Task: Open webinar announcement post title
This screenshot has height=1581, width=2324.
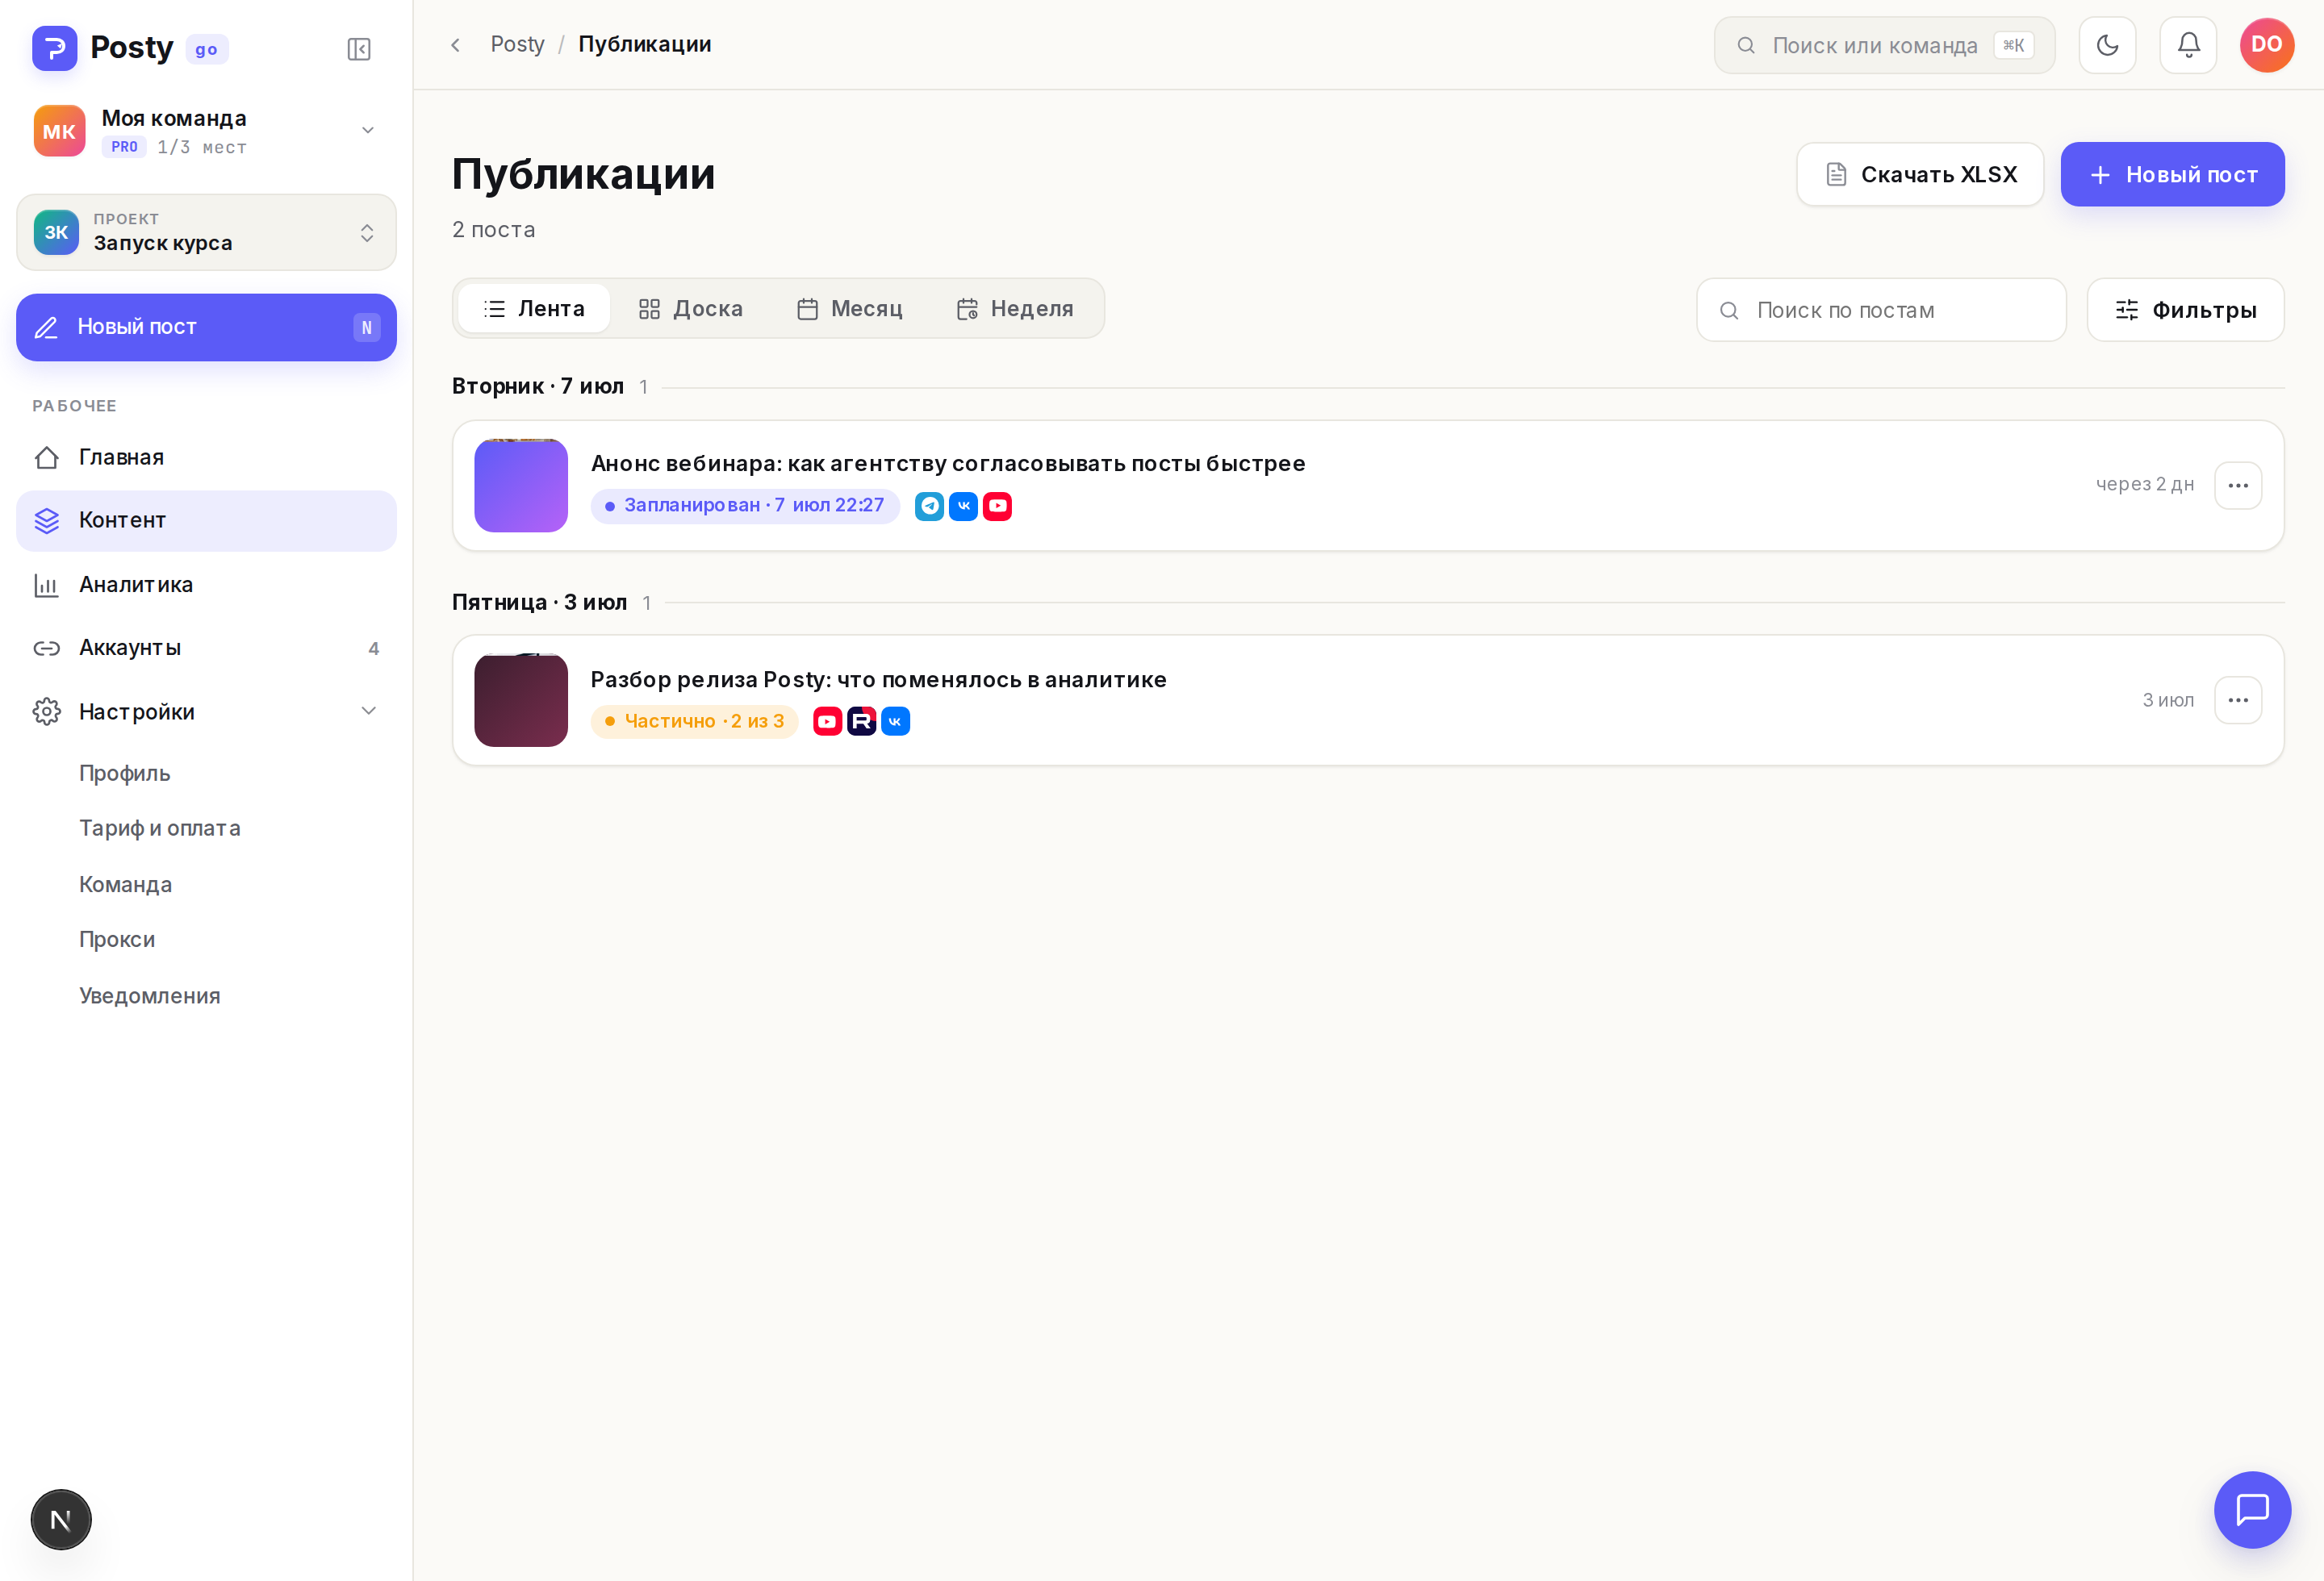Action: (948, 463)
